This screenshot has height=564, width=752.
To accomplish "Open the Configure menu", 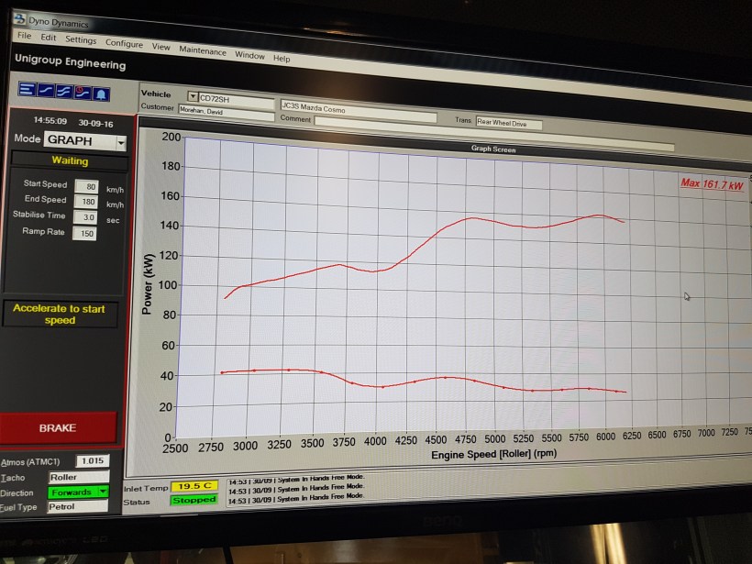I will [124, 43].
